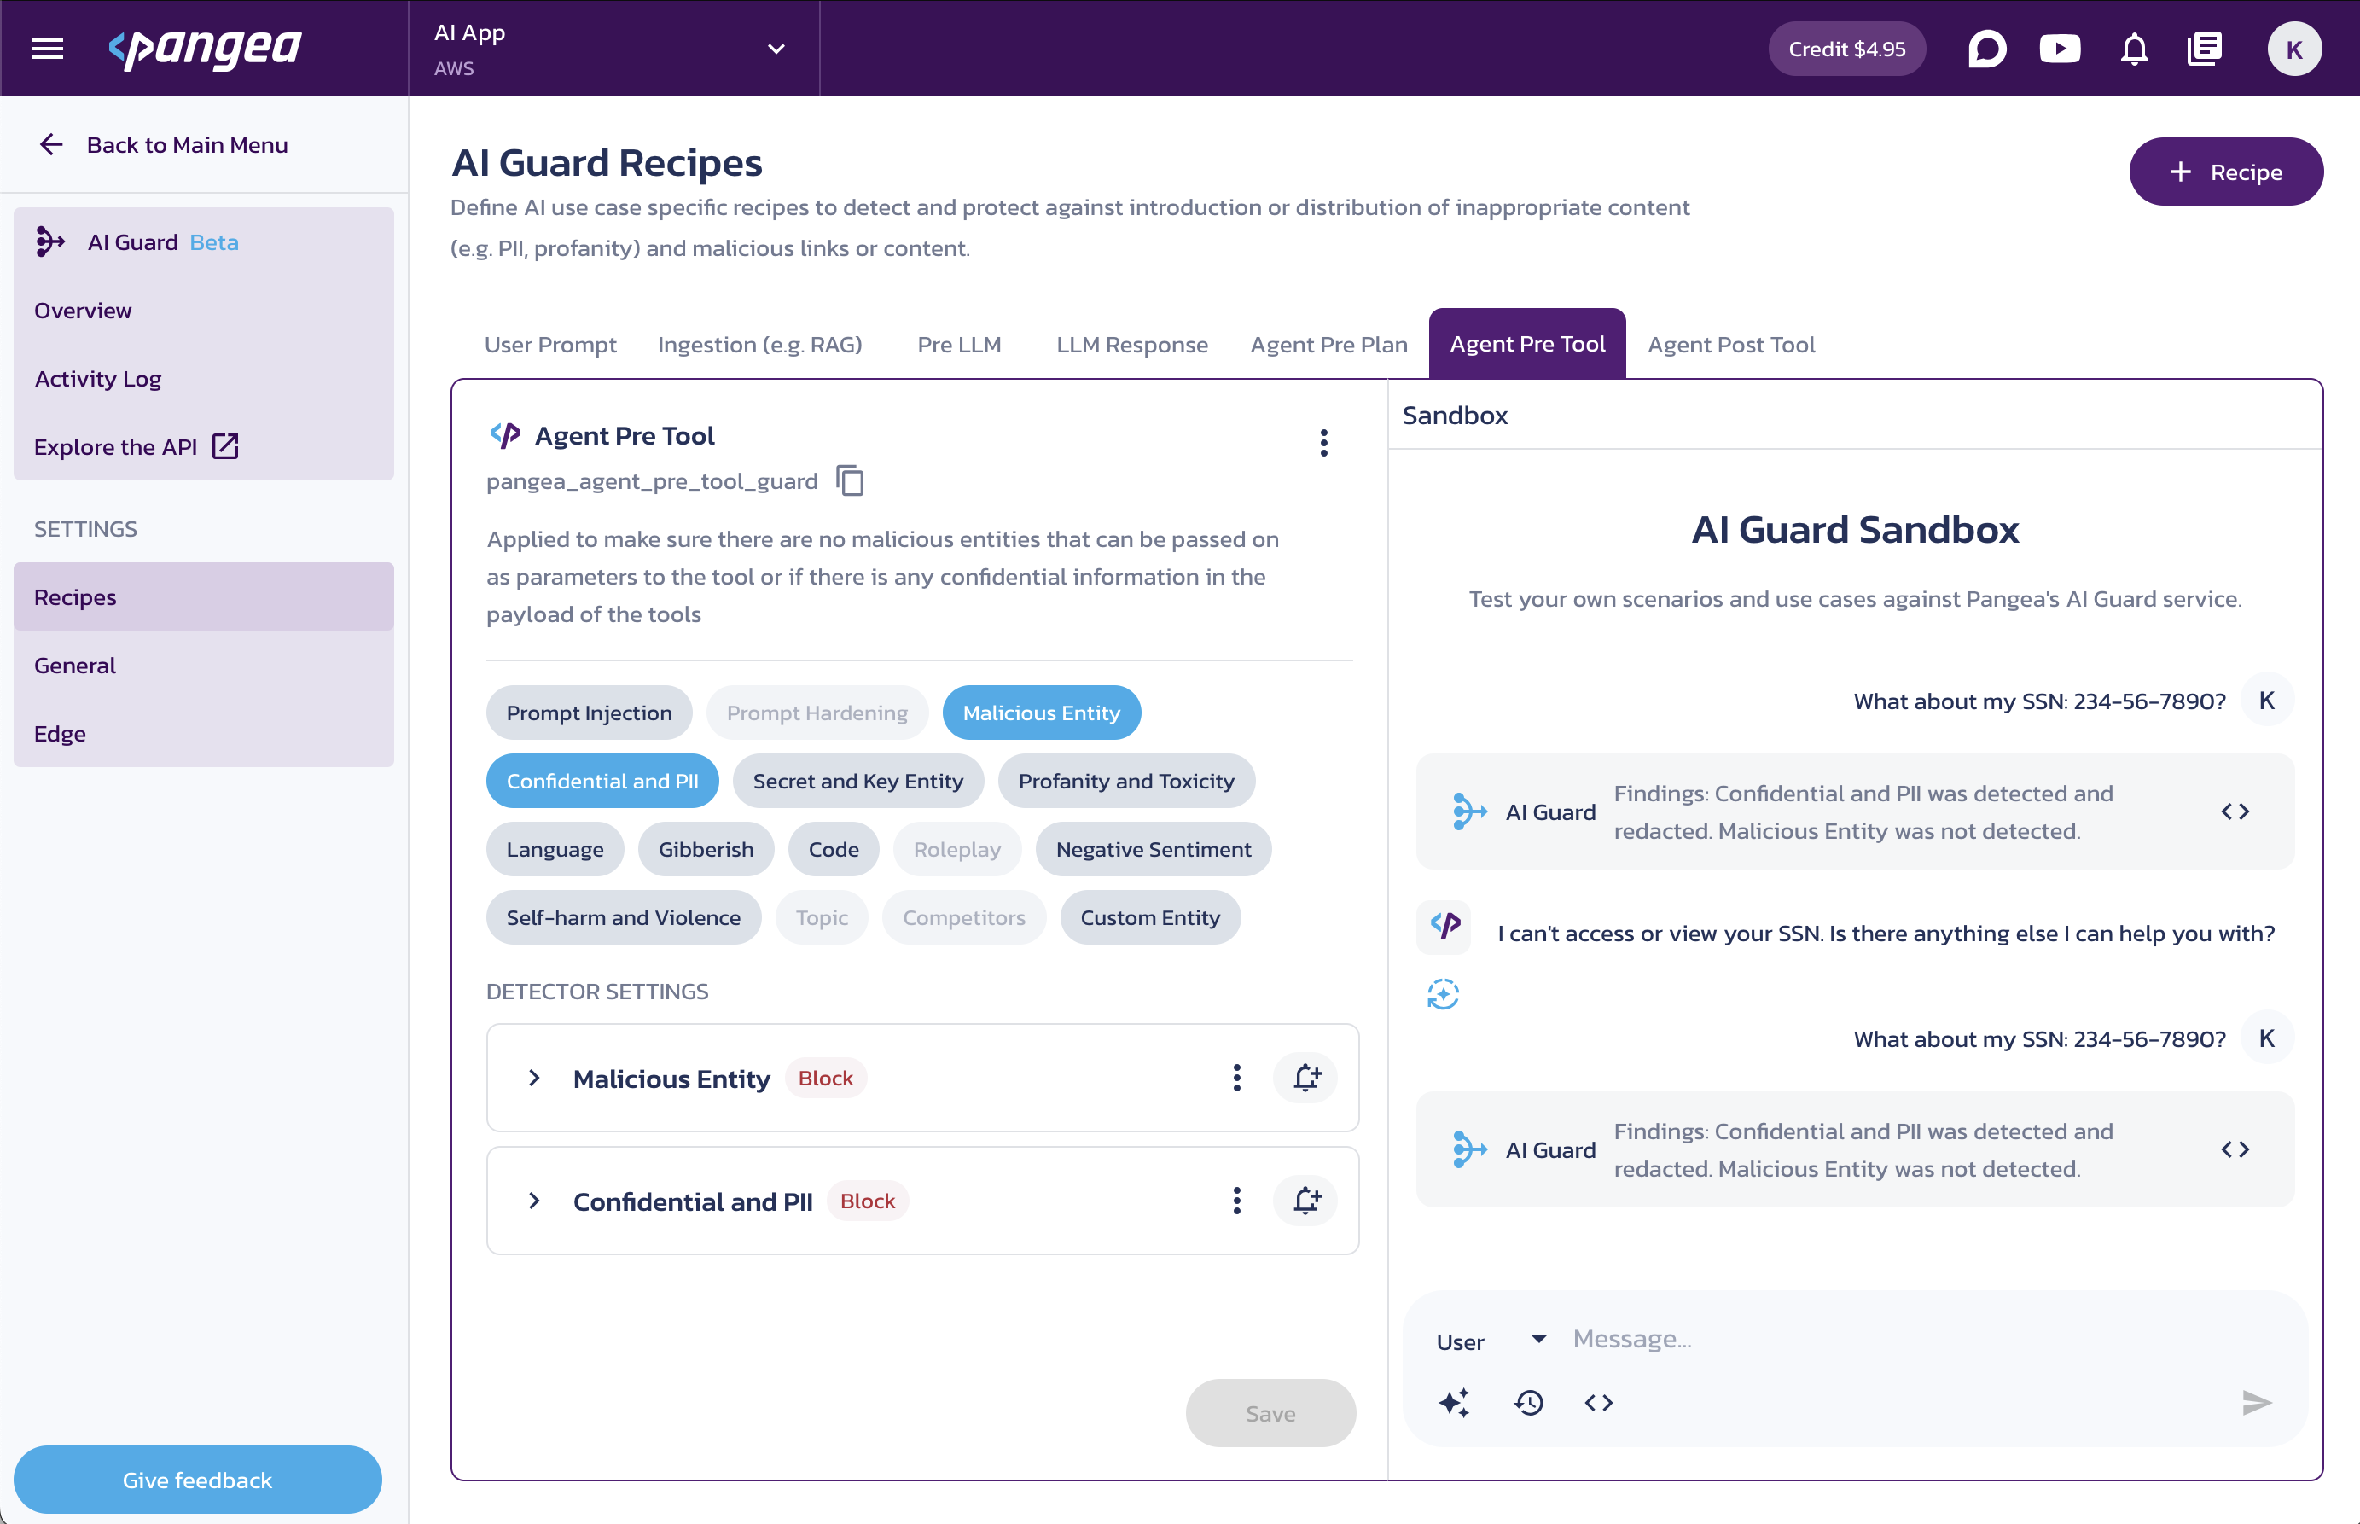Select the Agent Pre Tool tab
This screenshot has width=2360, height=1524.
coord(1528,343)
